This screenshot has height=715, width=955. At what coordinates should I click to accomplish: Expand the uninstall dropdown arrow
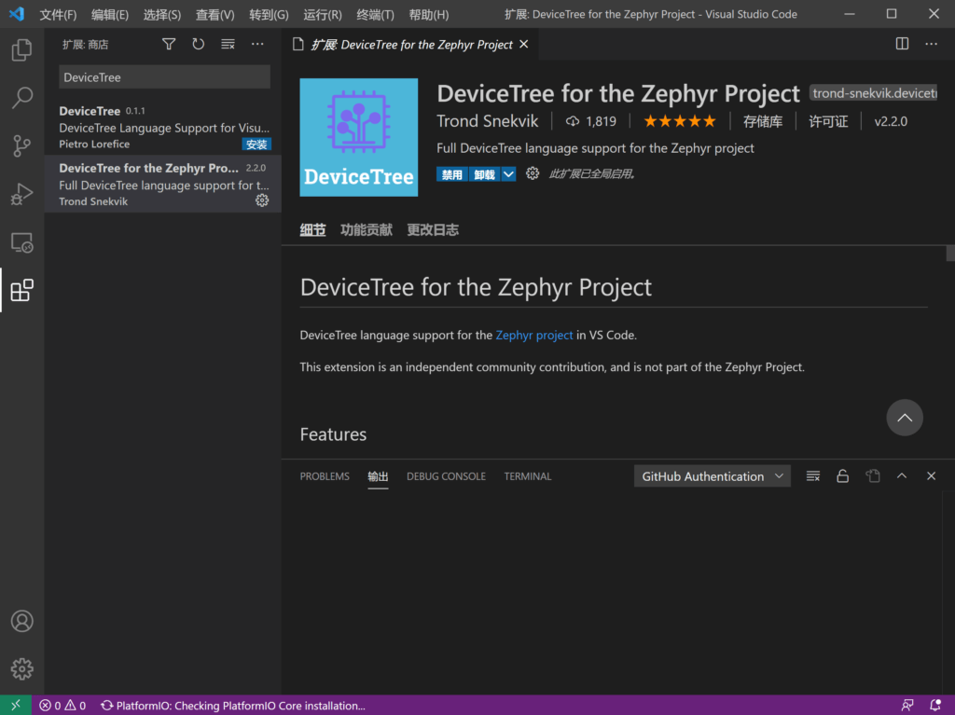coord(508,174)
